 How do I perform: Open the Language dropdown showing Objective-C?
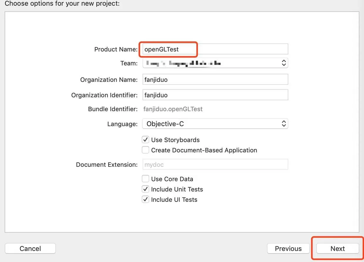pos(215,124)
